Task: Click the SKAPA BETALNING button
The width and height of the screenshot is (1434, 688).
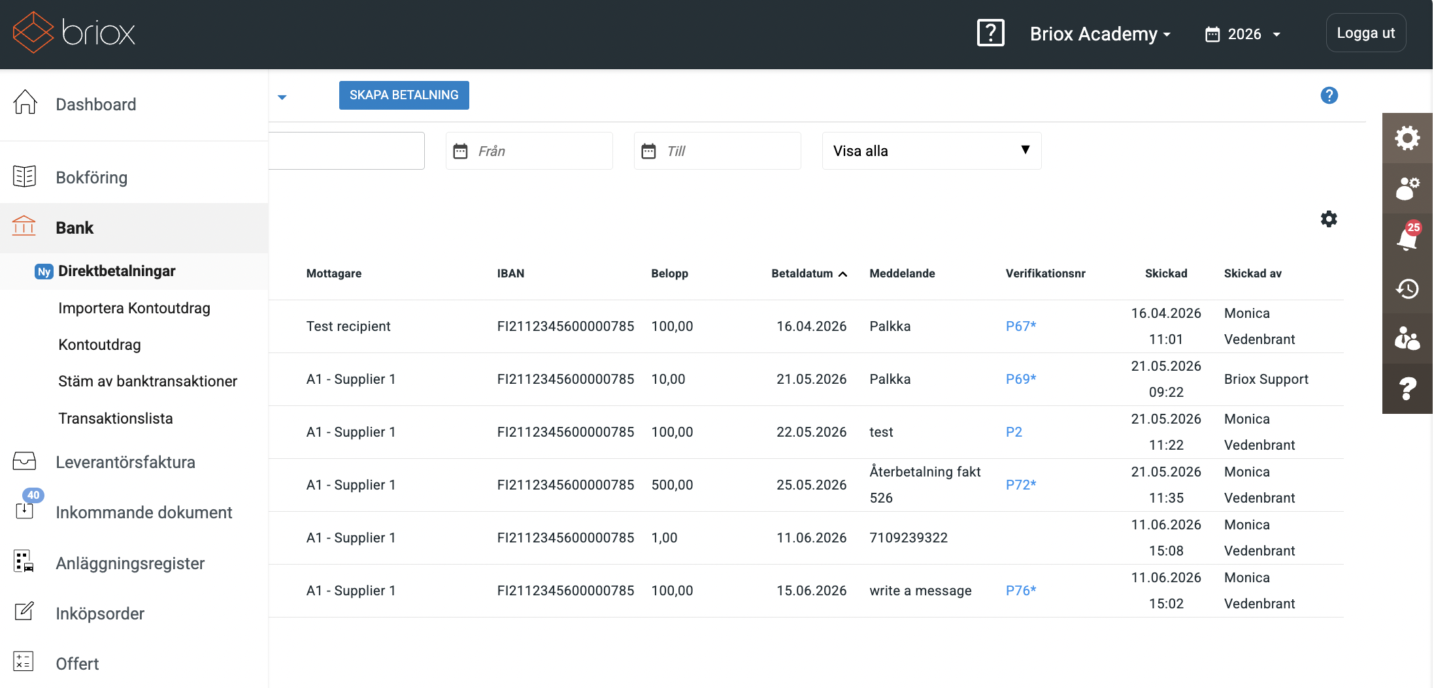Action: [404, 95]
